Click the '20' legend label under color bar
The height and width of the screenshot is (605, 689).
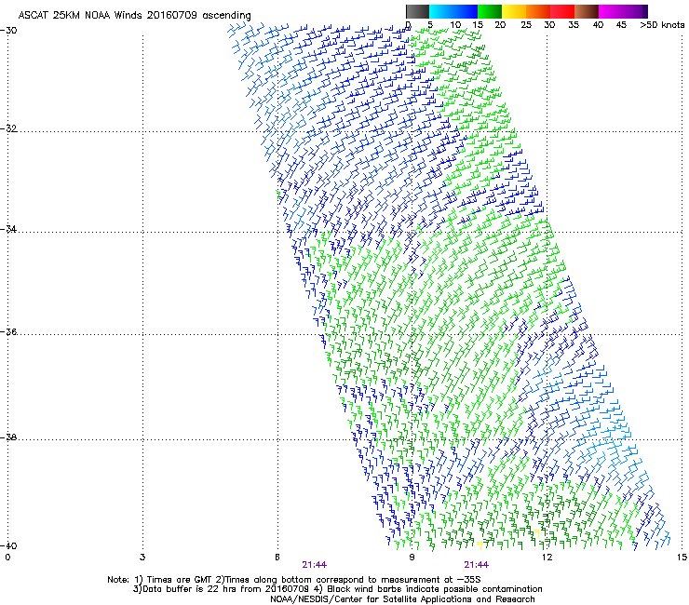(500, 25)
